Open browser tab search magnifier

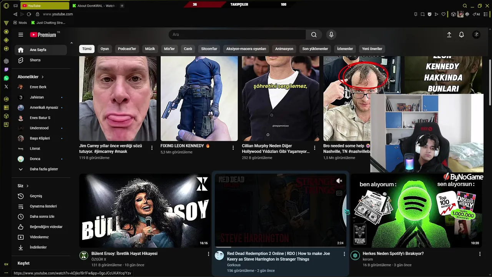pyautogui.click(x=465, y=6)
